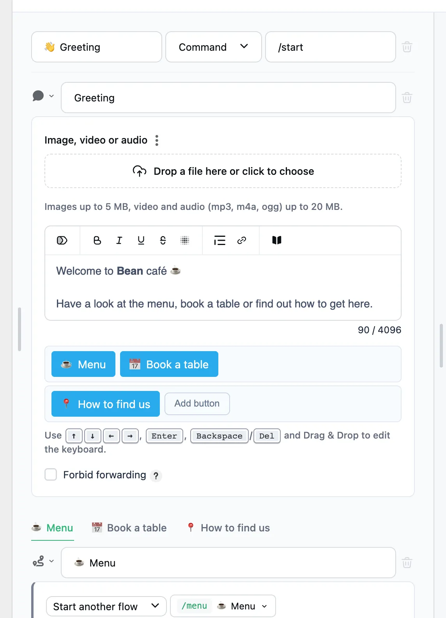The image size is (446, 618).
Task: Open the Start another flow dropdown
Action: click(106, 606)
